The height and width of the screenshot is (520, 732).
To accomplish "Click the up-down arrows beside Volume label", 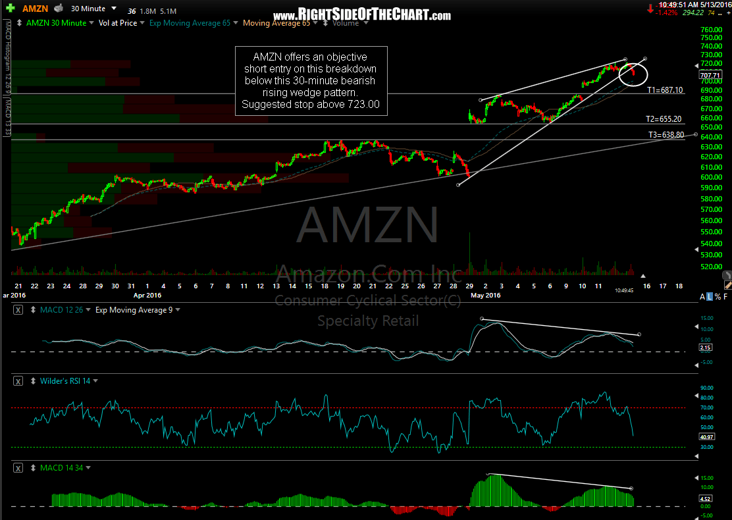I will [x=325, y=22].
